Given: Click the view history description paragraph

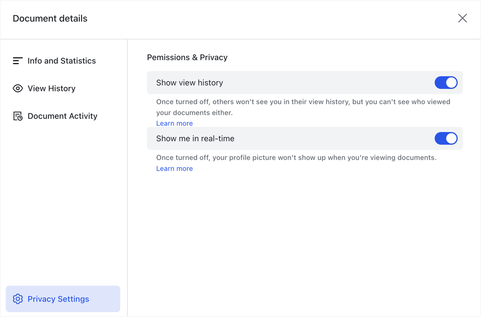Looking at the screenshot, I should (x=303, y=107).
